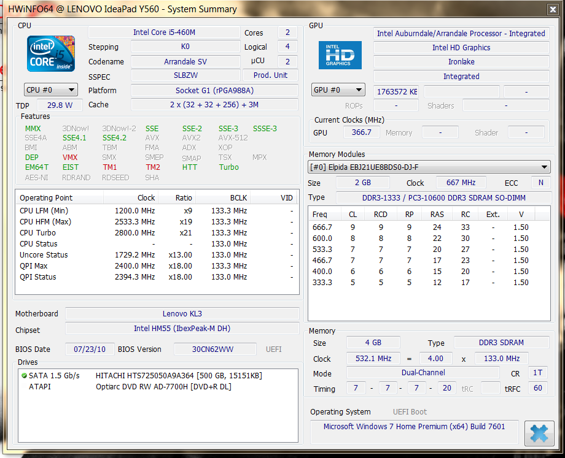Click the Codename value Arrandale SV
The height and width of the screenshot is (458, 565).
pos(185,61)
